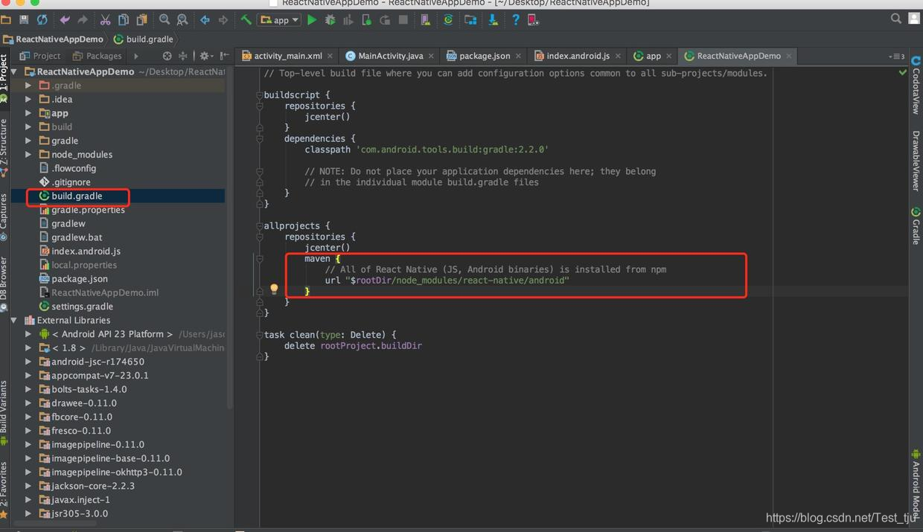923x532 pixels.
Task: Click ReactNativeAppDemo in the breadcrumb bar
Action: pos(53,39)
